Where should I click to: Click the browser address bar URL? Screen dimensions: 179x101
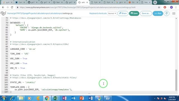click(x=78, y=7)
